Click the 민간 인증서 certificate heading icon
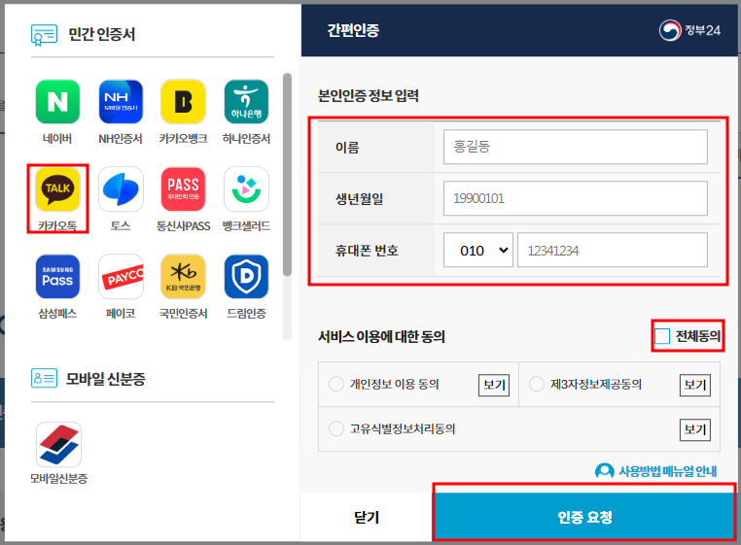 pos(44,35)
